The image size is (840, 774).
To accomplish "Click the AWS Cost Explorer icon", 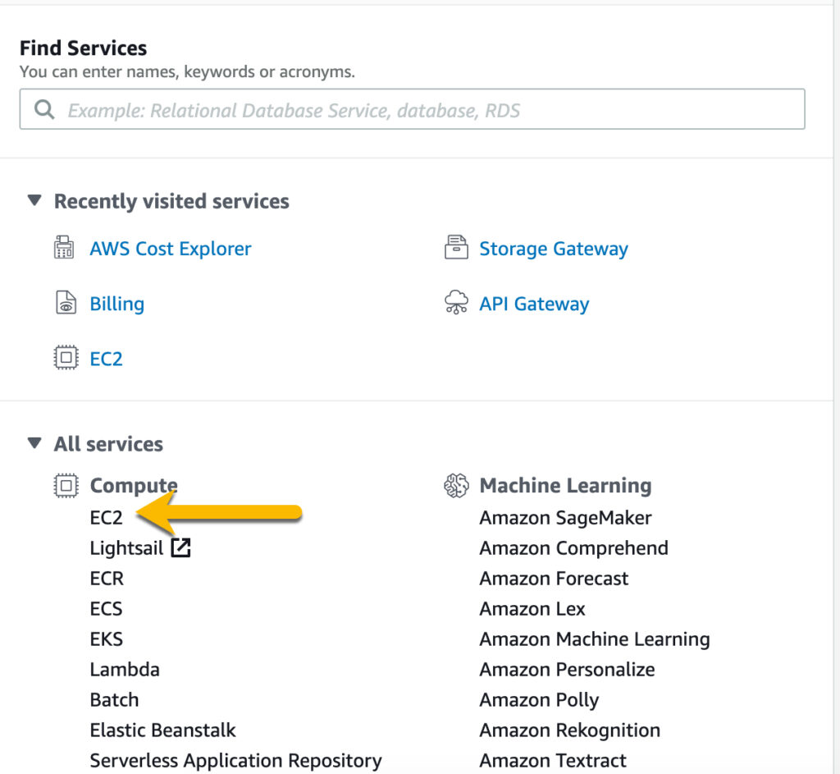I will (x=64, y=248).
